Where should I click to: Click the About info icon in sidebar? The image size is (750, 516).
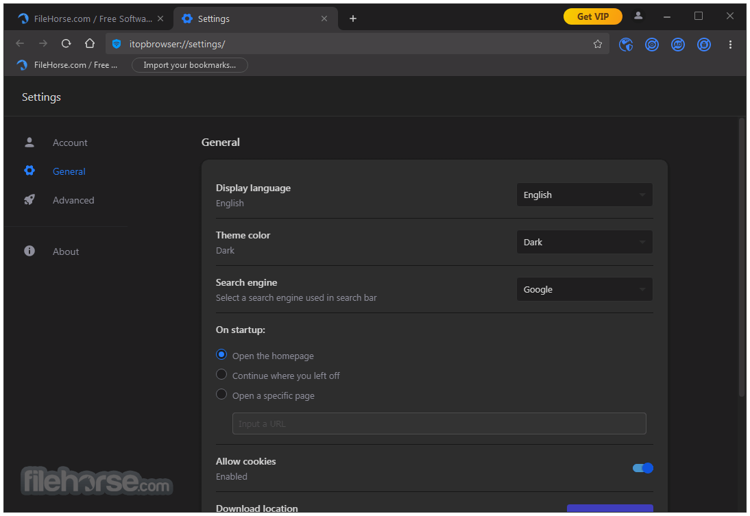coord(29,251)
